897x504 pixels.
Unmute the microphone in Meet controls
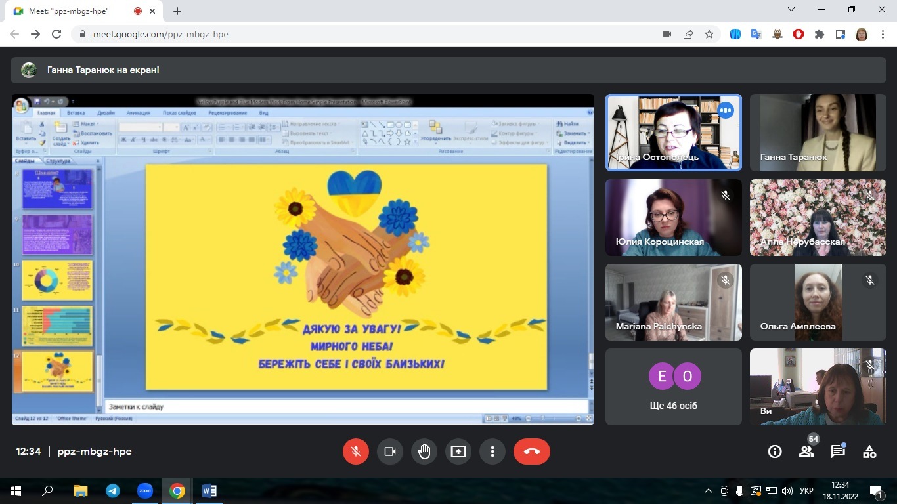coord(356,451)
